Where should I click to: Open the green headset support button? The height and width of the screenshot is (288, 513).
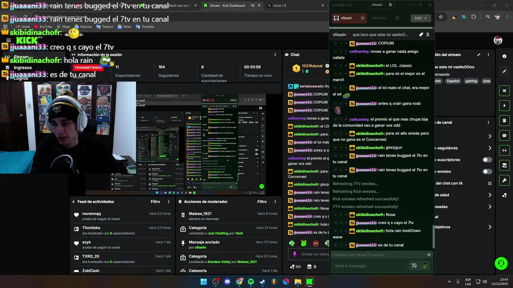[501, 263]
